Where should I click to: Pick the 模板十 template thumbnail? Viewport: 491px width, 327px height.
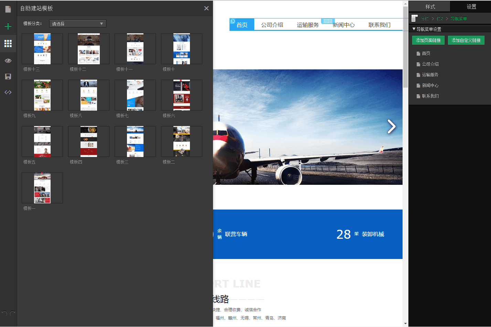[x=182, y=49]
